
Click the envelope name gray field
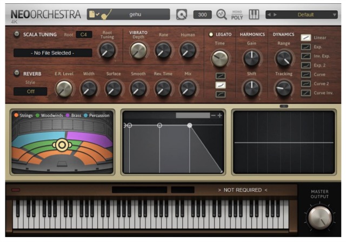click(192, 115)
